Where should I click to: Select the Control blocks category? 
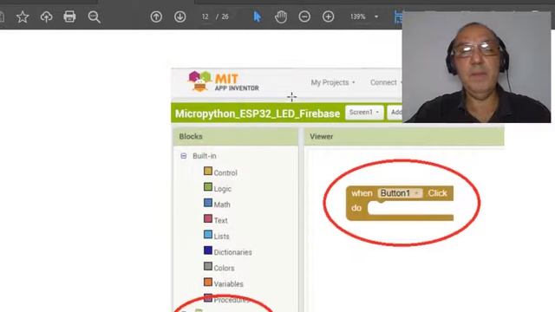tap(225, 173)
